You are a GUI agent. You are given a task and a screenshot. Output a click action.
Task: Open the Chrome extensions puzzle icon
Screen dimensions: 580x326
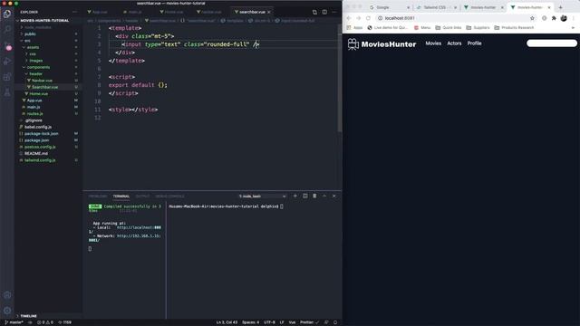tap(554, 18)
